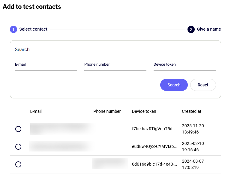Open the "Select contact" step label

(x=33, y=29)
